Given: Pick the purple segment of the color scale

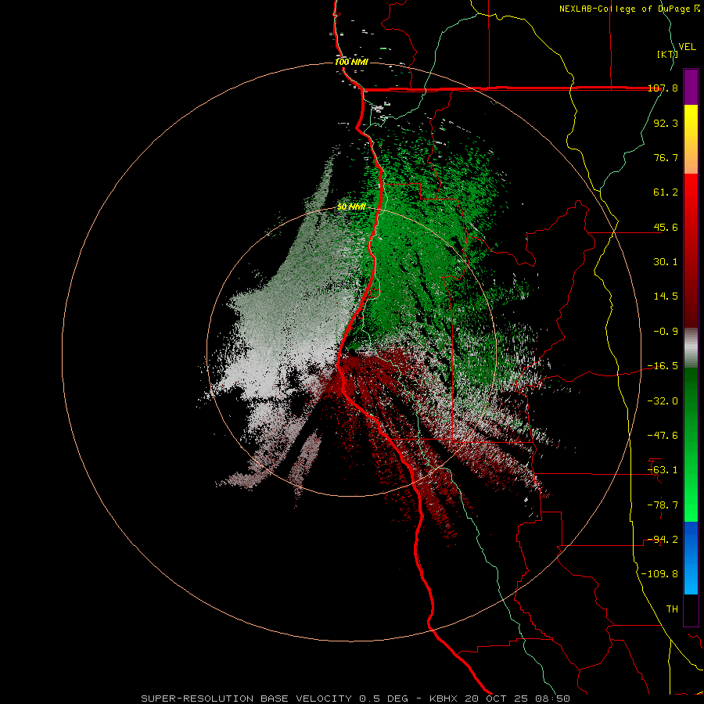Looking at the screenshot, I should click(691, 87).
